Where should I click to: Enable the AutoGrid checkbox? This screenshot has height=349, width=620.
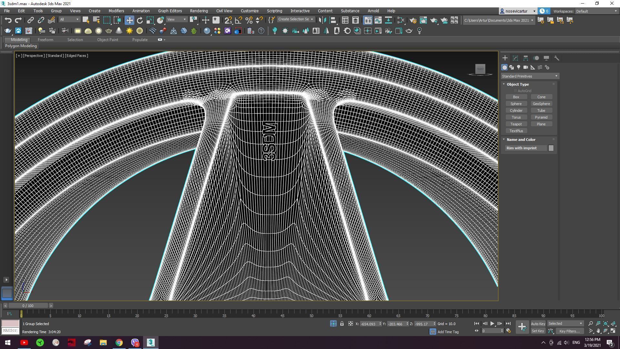(515, 91)
